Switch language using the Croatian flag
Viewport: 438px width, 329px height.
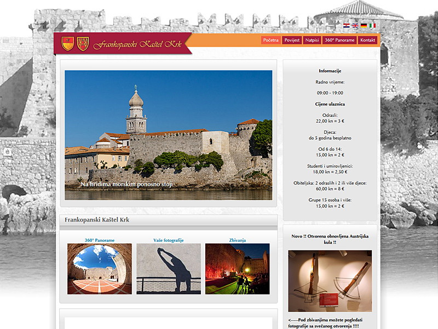click(x=347, y=25)
